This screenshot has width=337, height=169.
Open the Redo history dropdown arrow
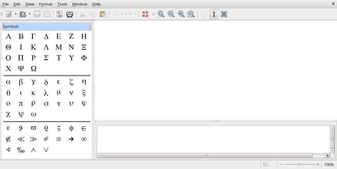click(135, 14)
